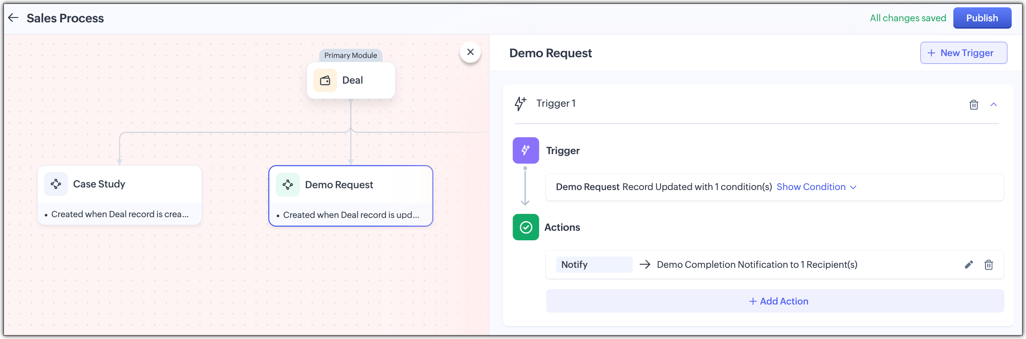Close the side panel with X button
The width and height of the screenshot is (1026, 339).
pos(470,52)
